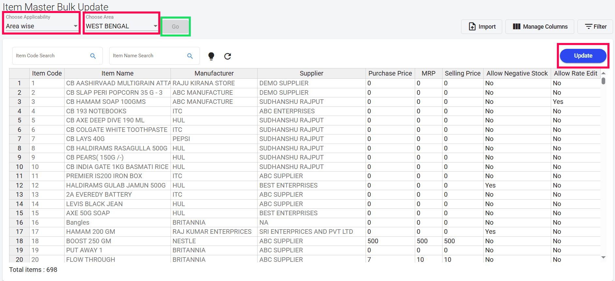Click the Import button
The height and width of the screenshot is (281, 615).
pyautogui.click(x=482, y=27)
